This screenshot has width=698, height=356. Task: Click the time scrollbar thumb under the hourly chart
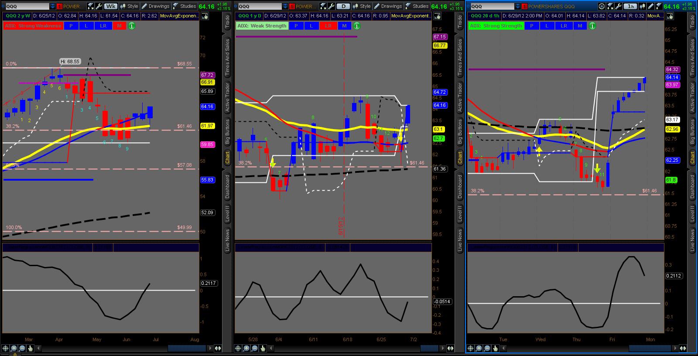650,348
